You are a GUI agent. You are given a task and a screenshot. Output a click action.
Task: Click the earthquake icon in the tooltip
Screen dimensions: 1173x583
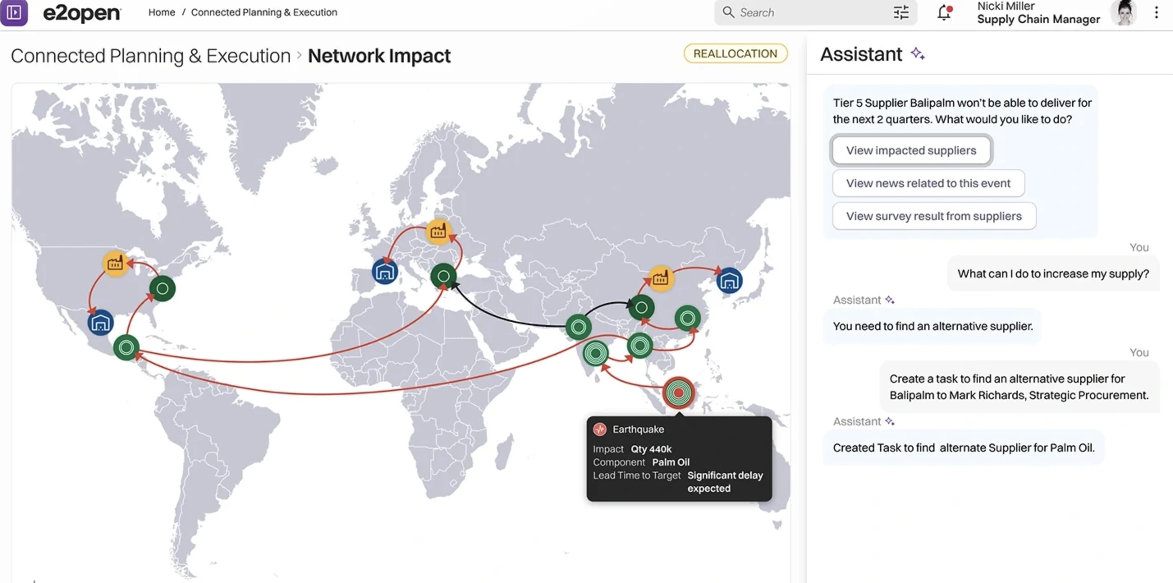600,429
